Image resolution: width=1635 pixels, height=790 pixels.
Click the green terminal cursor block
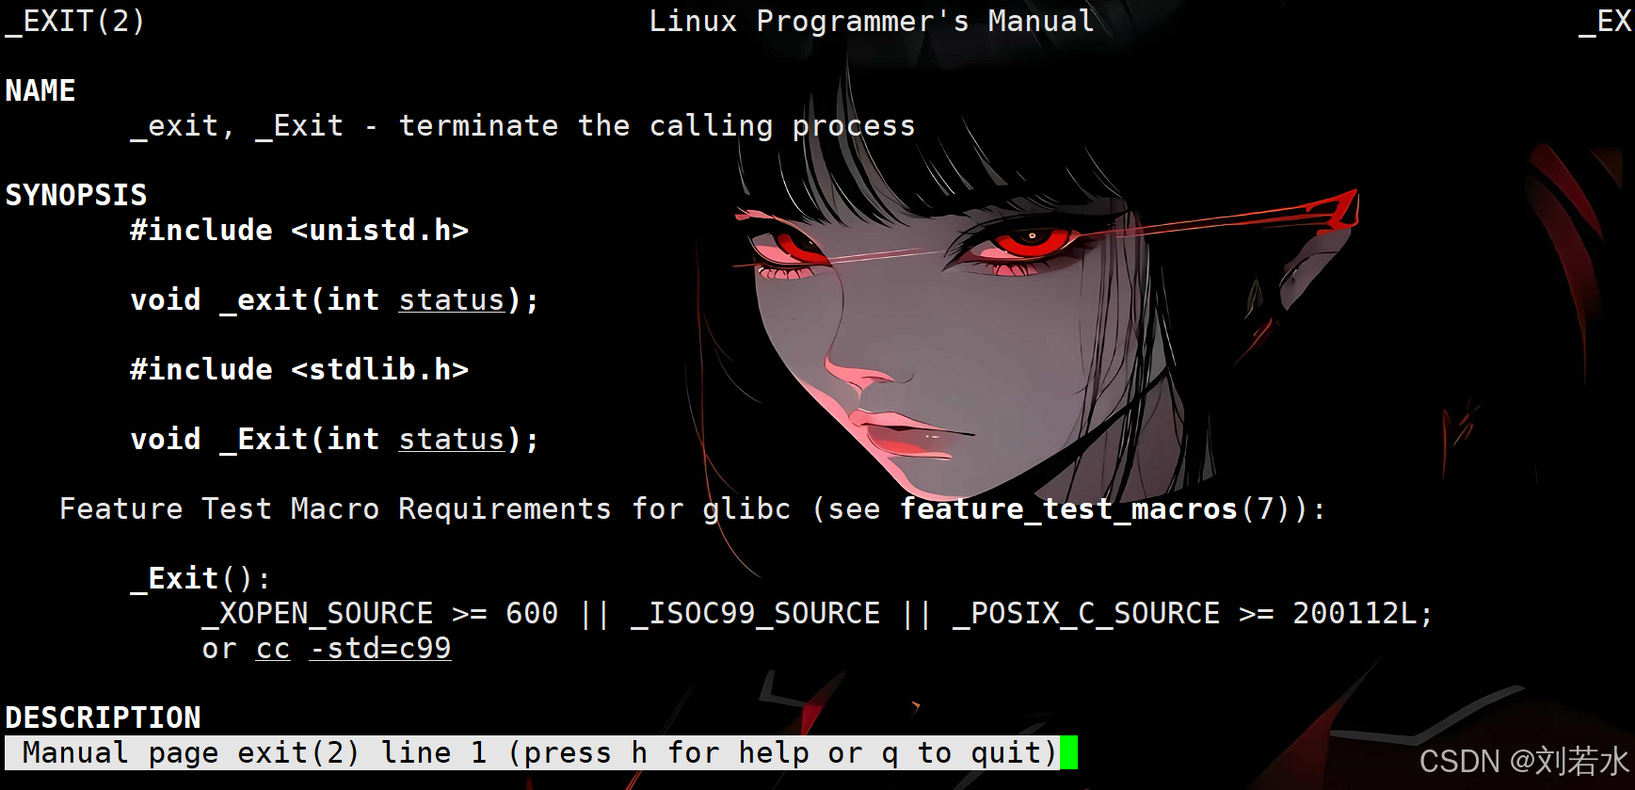[1069, 753]
